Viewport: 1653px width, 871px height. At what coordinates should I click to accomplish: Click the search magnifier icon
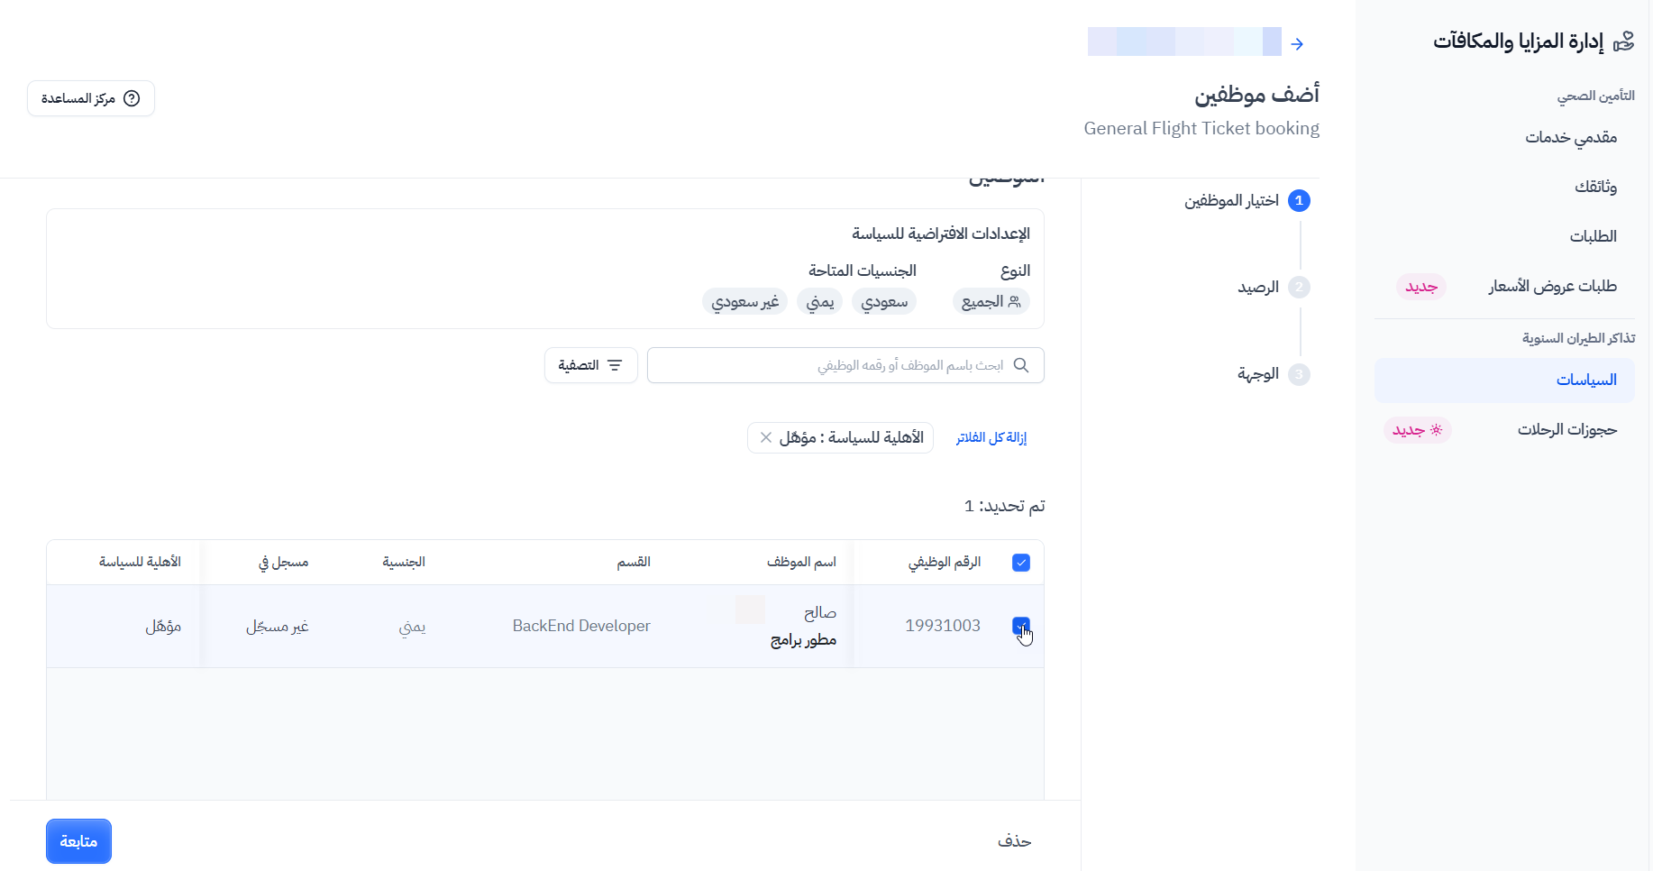click(x=1021, y=365)
